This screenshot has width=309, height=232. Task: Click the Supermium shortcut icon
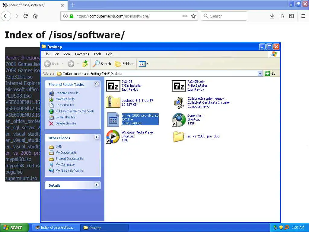pyautogui.click(x=179, y=120)
